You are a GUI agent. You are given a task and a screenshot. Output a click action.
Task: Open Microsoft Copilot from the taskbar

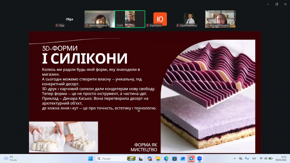150,159
